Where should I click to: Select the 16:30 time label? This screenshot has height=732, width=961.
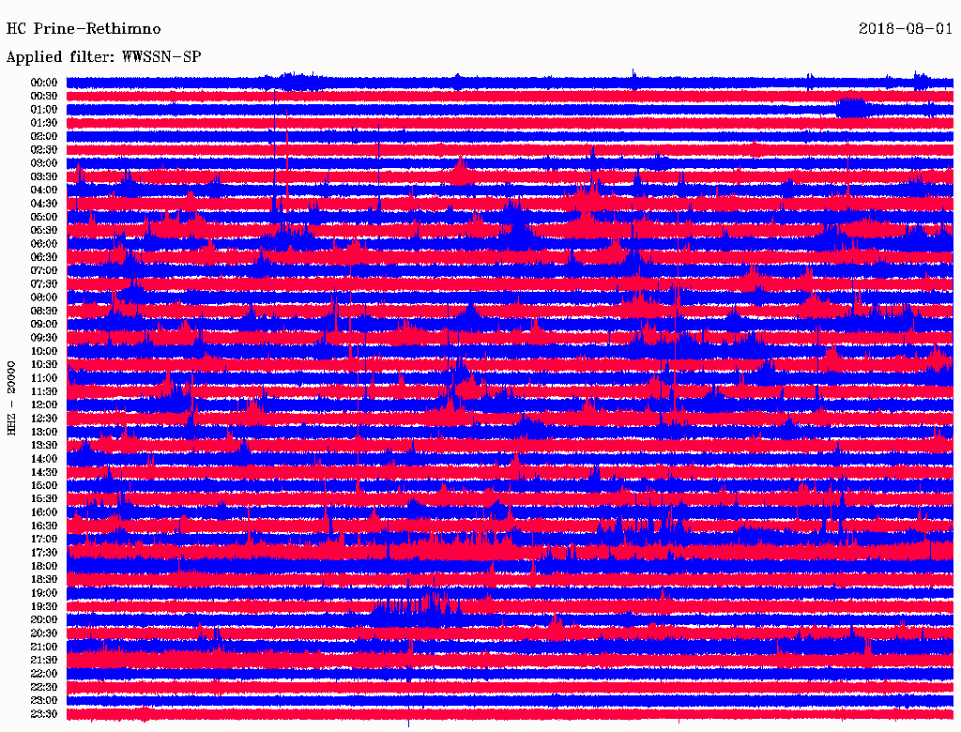pos(43,526)
